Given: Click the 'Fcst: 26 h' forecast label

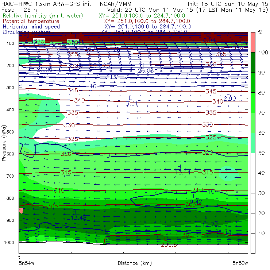Looking at the screenshot, I should point(19,9).
